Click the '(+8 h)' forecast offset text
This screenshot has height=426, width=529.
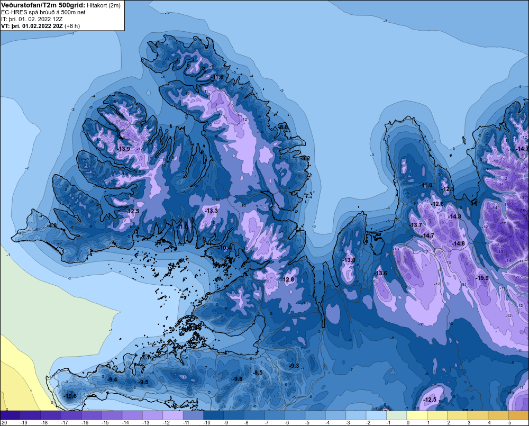72,26
